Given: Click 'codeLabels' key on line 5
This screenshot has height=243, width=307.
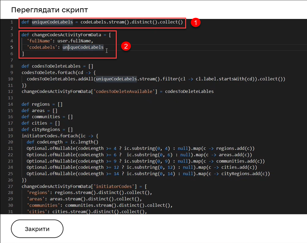Looking at the screenshot, I should tap(42, 47).
